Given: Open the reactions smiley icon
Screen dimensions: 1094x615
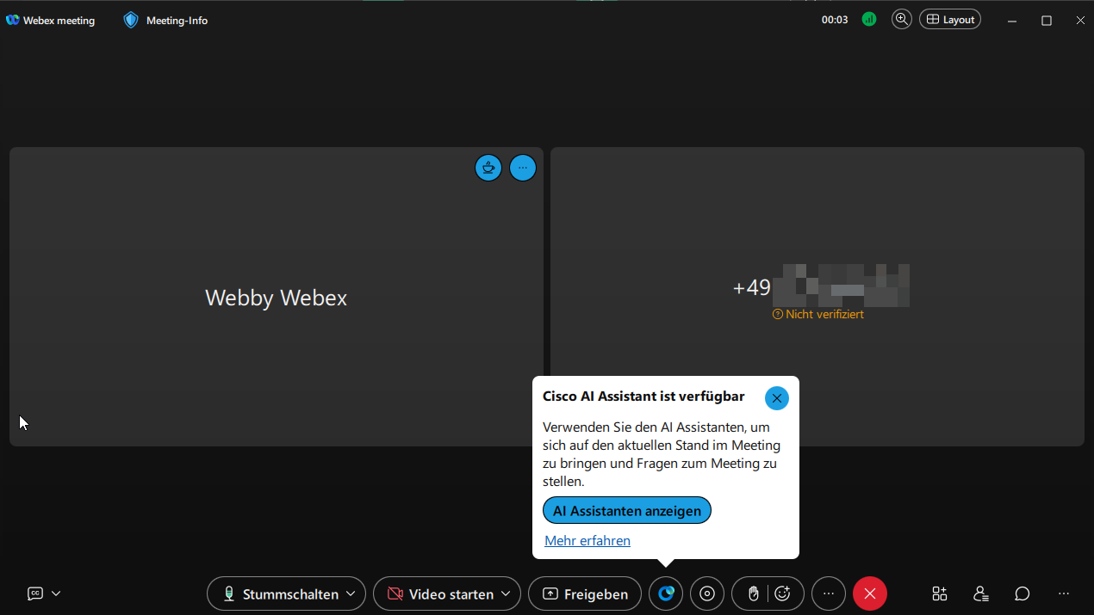Looking at the screenshot, I should [782, 593].
